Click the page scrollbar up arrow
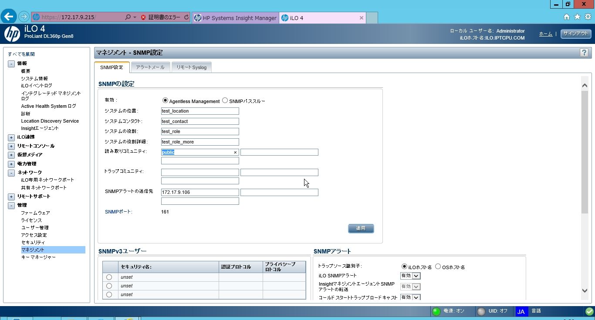 [x=585, y=85]
